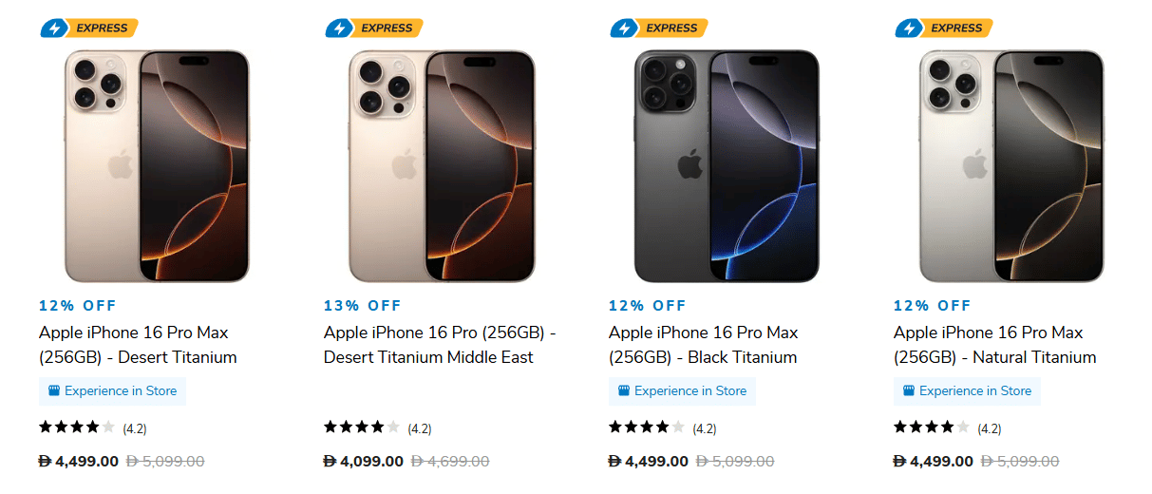Open Black Titanium iPhone product image
Image resolution: width=1152 pixels, height=494 pixels.
(727, 166)
